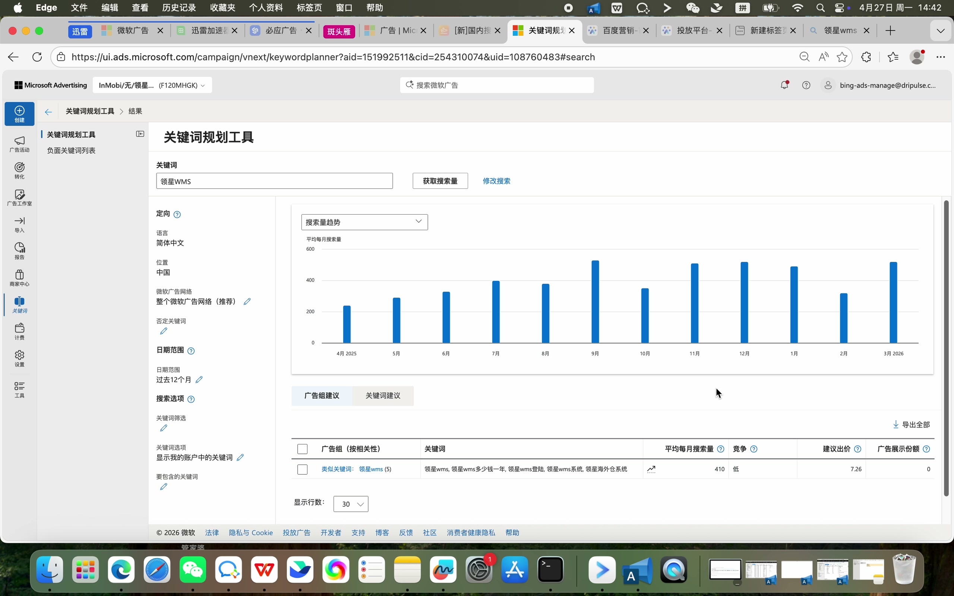The image size is (954, 596).
Task: Open 工具 tools sidebar icon
Action: tap(19, 390)
